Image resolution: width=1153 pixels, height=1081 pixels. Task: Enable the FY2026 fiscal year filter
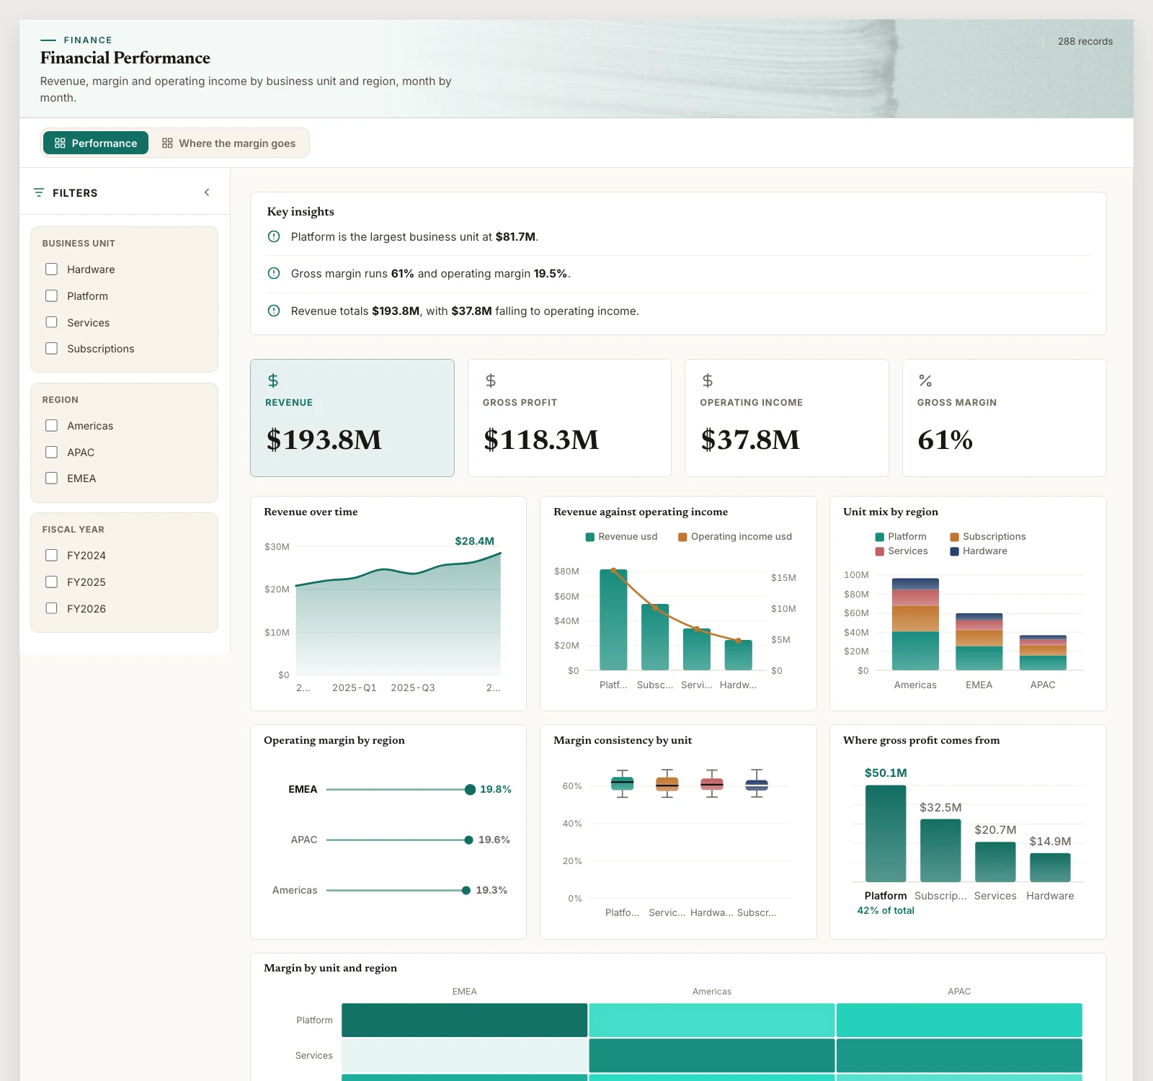coord(51,608)
